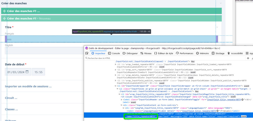Viewport: 253px width, 121px height.
Task: Click move icon on Créer des manches #1 Nouveau
Action: click(4, 18)
